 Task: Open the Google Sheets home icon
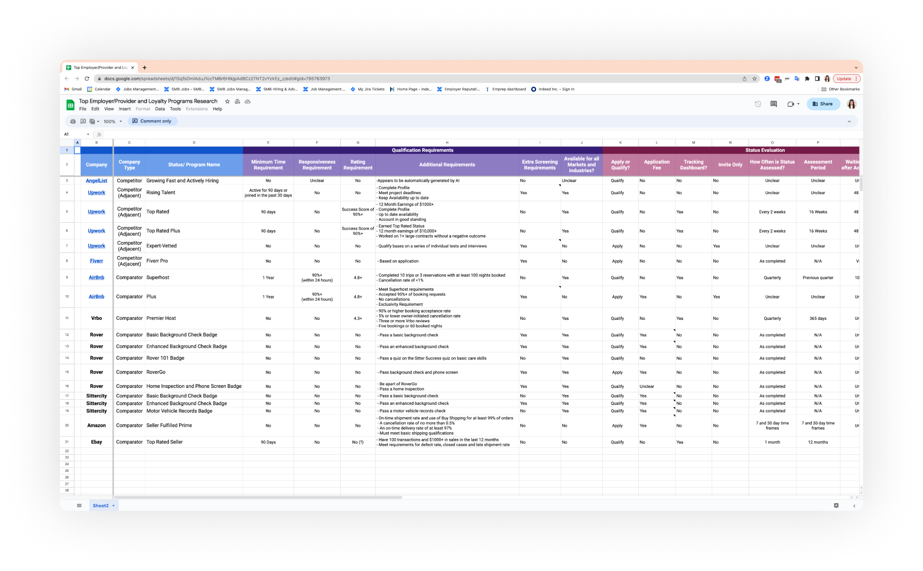[x=70, y=105]
